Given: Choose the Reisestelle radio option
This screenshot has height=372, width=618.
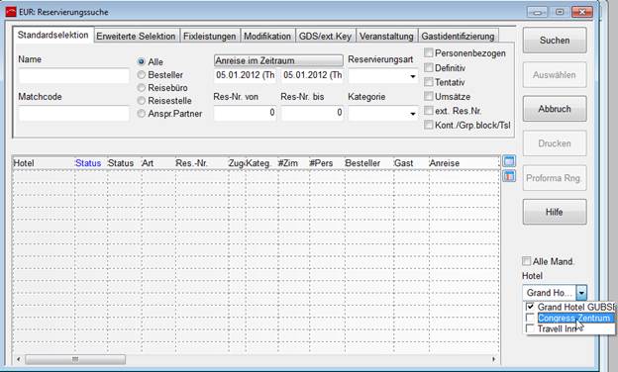Looking at the screenshot, I should coord(141,101).
